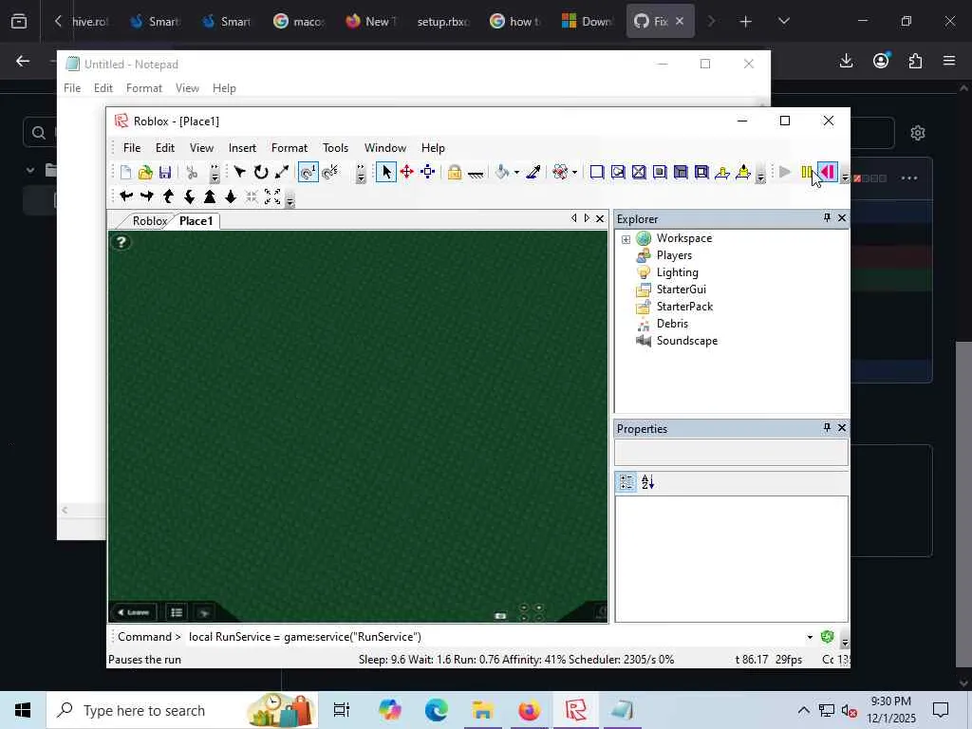972x729 pixels.
Task: Click the yellow Hinge tool icon
Action: (722, 172)
